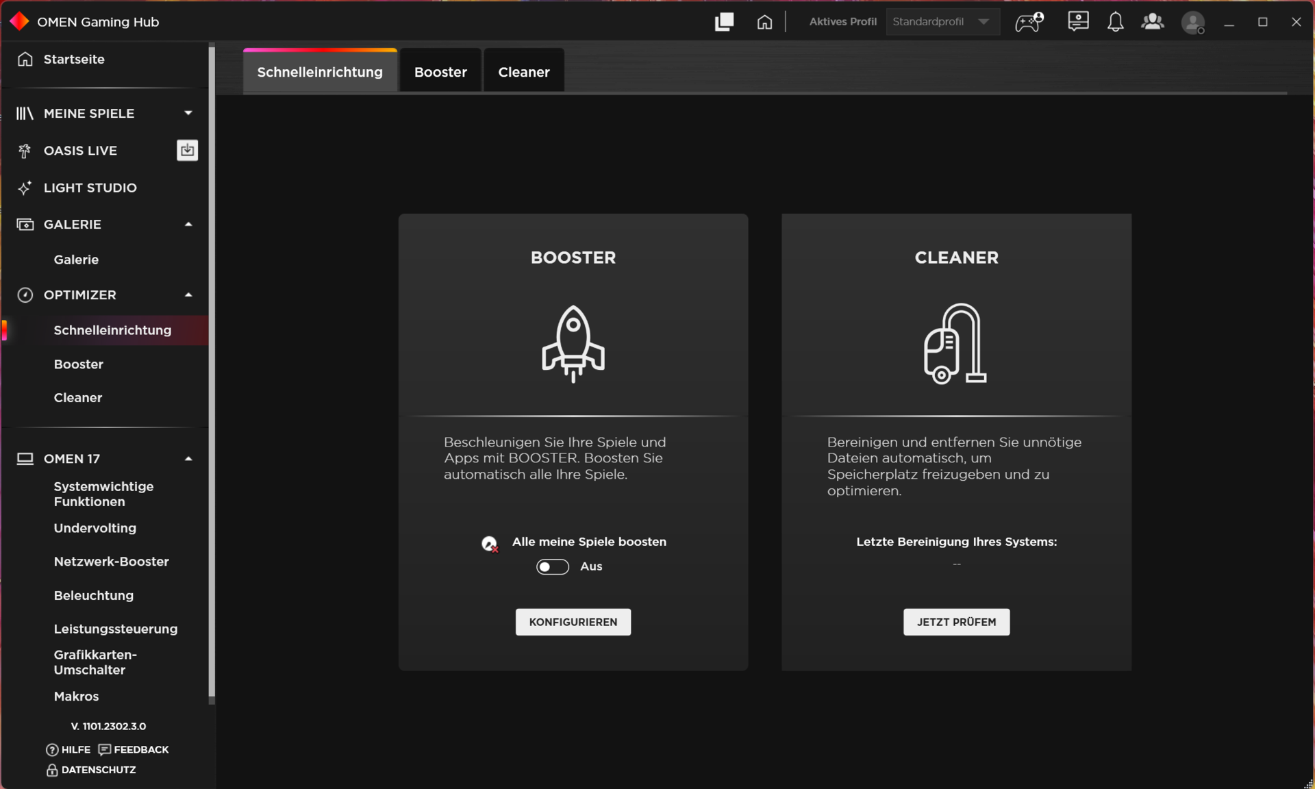Open the notifications bell
The height and width of the screenshot is (789, 1315).
[x=1115, y=22]
